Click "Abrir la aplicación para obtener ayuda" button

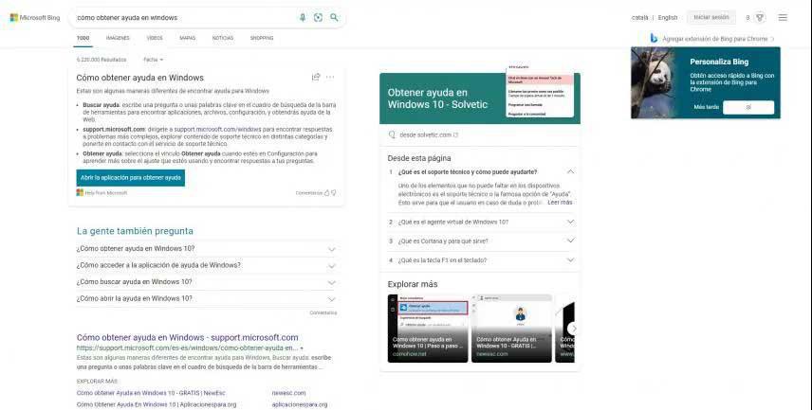pyautogui.click(x=131, y=178)
